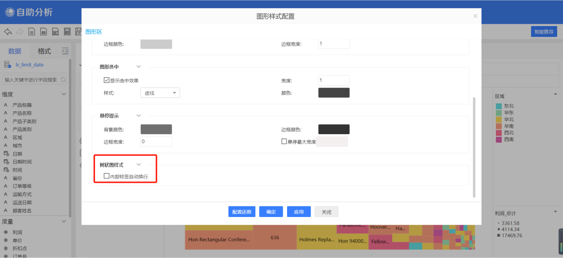Click the text type icon for 区域
The width and height of the screenshot is (563, 258).
click(x=6, y=138)
